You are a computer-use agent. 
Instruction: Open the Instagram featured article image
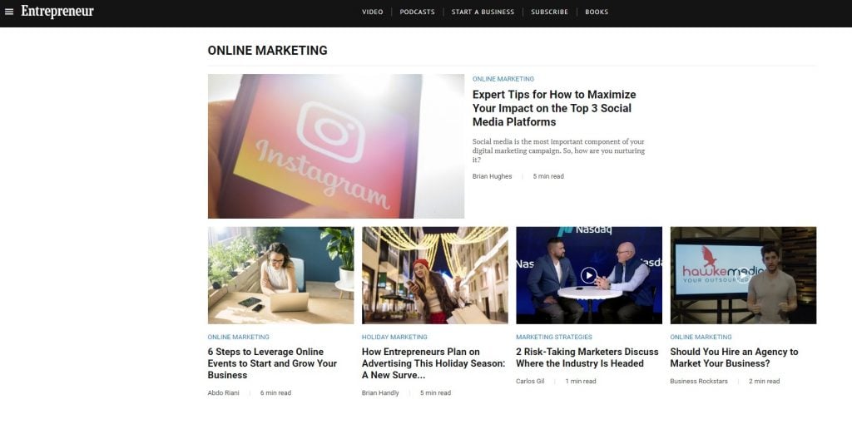pos(336,146)
